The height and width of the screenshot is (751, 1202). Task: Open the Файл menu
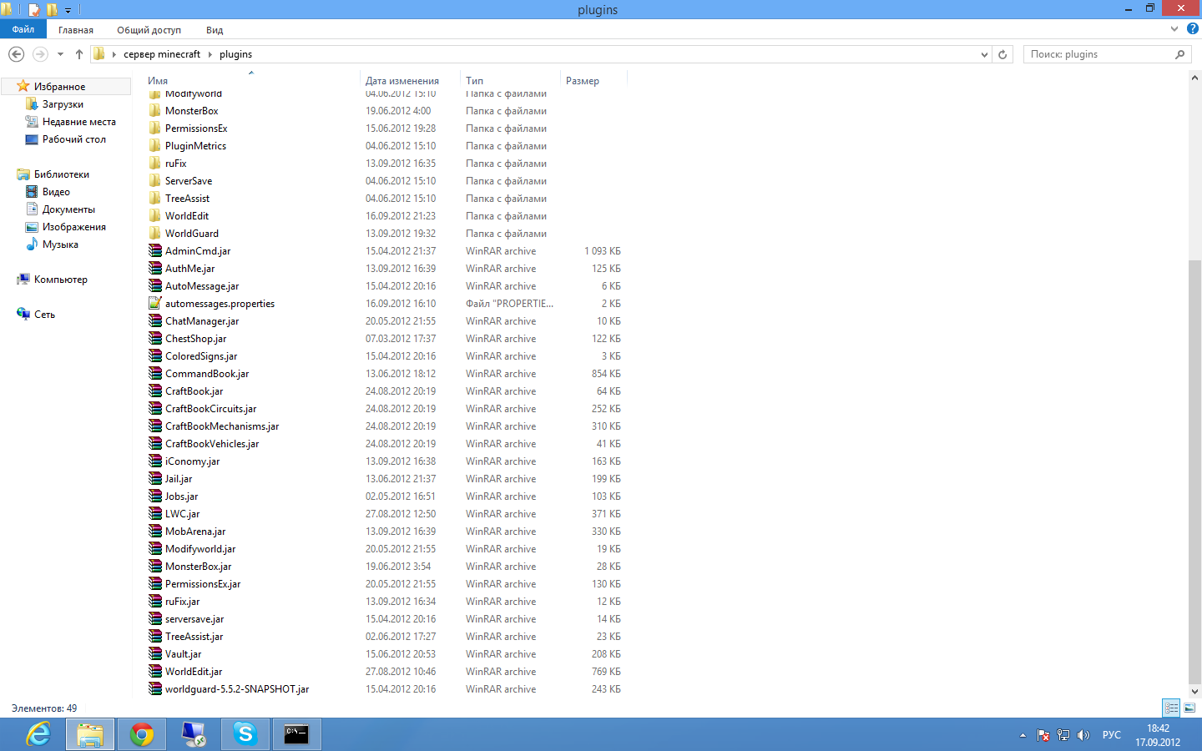coord(23,29)
